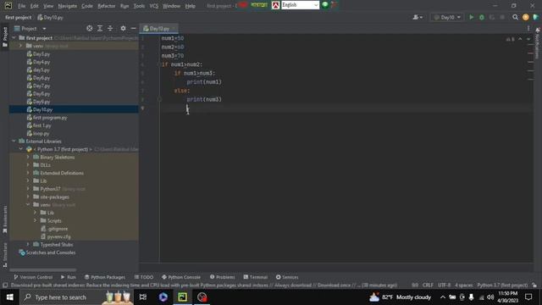Click the PyCharm logo icon in title bar
Image resolution: width=542 pixels, height=305 pixels.
point(8,6)
